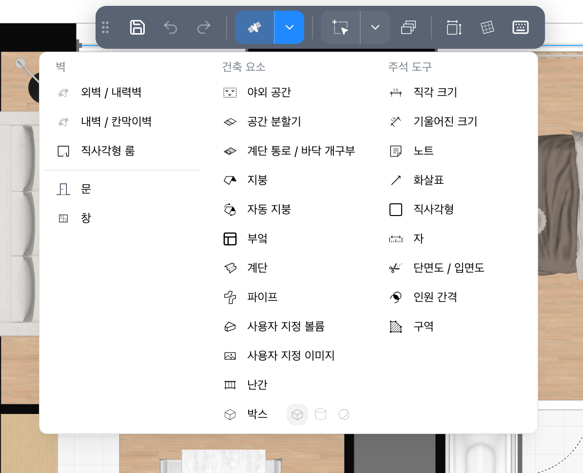Screen dimensions: 583x473
Task: Click the 자동 지붕 icon
Action: coord(230,210)
